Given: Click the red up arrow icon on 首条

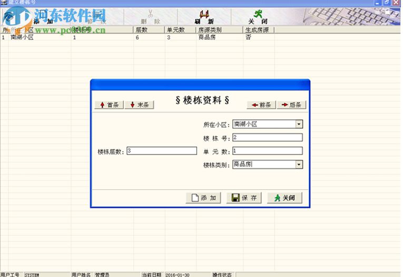Looking at the screenshot, I should (x=102, y=105).
